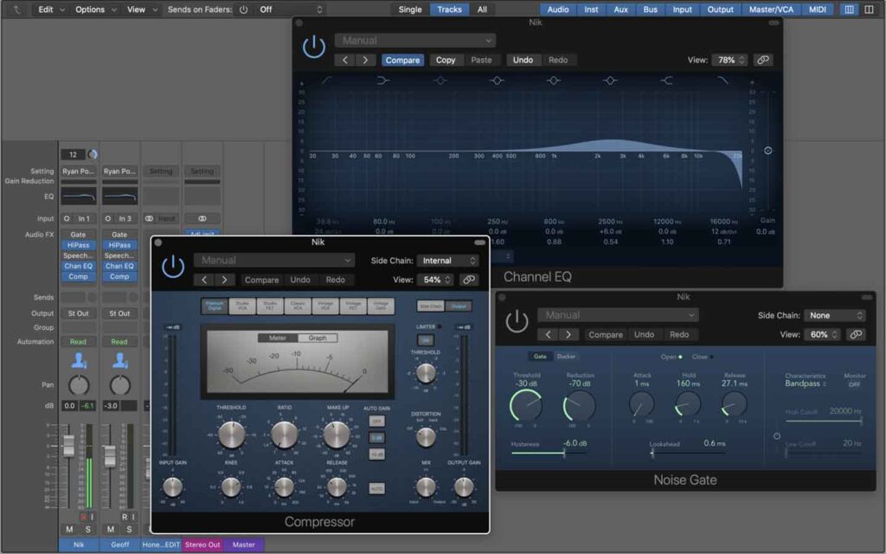Toggle the Compressor limiter On button
Screen dimensions: 886x554
tap(425, 340)
